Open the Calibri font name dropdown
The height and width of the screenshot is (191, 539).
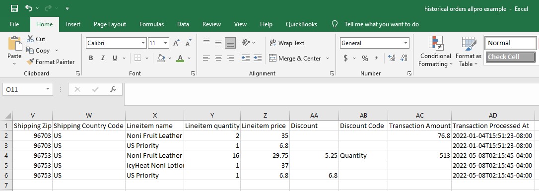click(143, 43)
